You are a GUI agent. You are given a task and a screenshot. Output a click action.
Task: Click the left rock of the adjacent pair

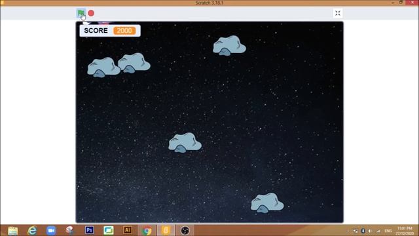coord(103,67)
